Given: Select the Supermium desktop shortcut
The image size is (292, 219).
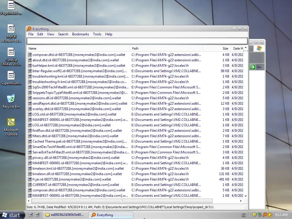Looking at the screenshot, I should tap(11, 78).
